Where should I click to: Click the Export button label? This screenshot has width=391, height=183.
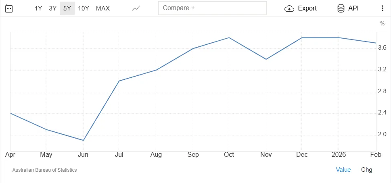[x=307, y=8]
